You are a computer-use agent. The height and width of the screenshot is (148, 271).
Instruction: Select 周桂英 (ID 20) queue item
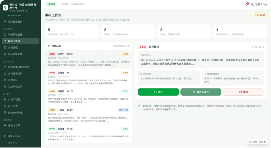89,97
